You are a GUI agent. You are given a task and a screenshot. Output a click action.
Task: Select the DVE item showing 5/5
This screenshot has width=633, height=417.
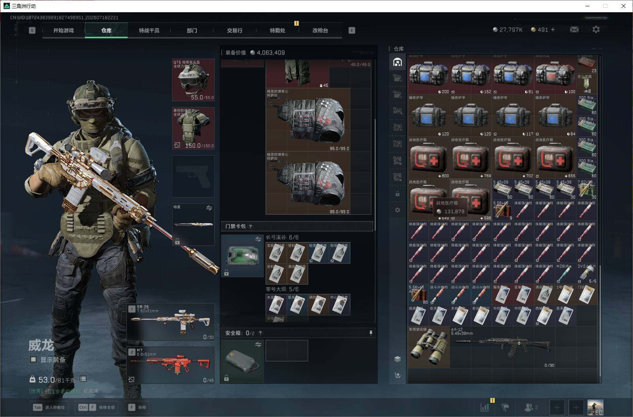(x=587, y=274)
